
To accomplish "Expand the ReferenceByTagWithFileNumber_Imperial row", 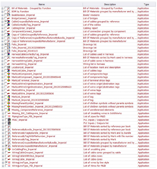I will [x=3, y=137].
